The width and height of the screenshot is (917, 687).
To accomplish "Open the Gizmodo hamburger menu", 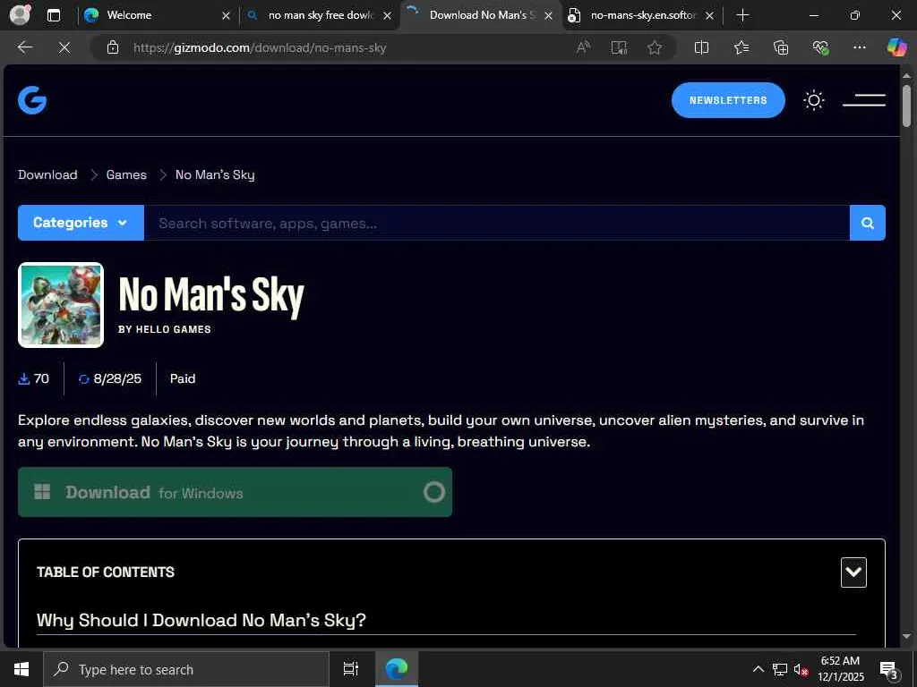I will pyautogui.click(x=864, y=100).
